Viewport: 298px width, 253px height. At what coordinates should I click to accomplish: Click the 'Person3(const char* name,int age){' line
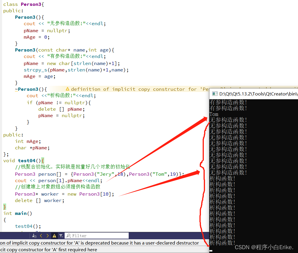pyautogui.click(x=65, y=50)
